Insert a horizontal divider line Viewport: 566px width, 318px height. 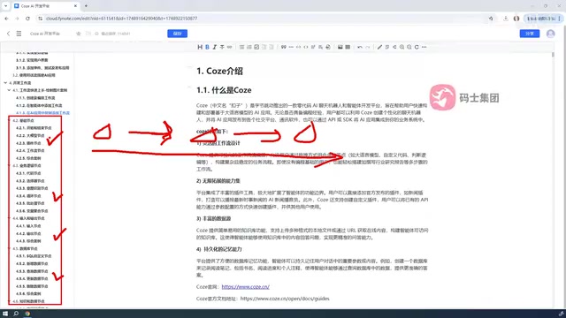(291, 47)
